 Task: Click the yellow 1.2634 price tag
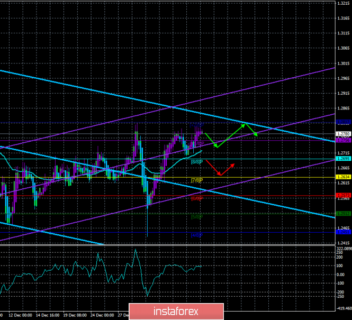pyautogui.click(x=344, y=177)
